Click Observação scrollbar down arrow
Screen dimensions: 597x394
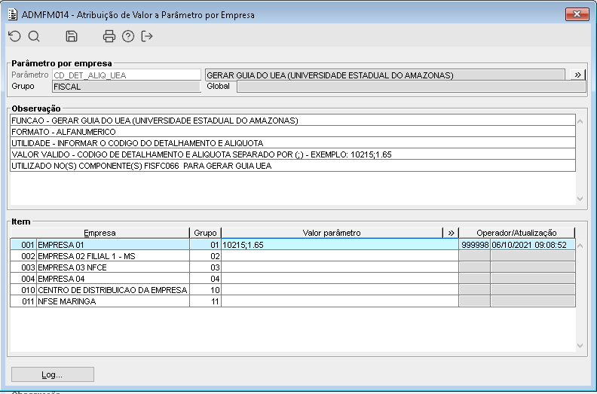pos(580,199)
